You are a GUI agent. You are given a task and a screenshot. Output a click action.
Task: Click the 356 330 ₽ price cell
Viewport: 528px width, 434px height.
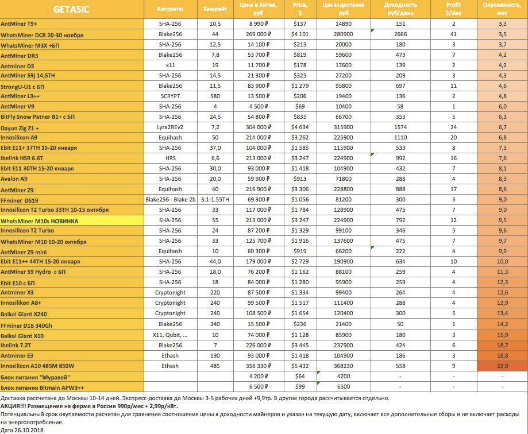point(259,366)
